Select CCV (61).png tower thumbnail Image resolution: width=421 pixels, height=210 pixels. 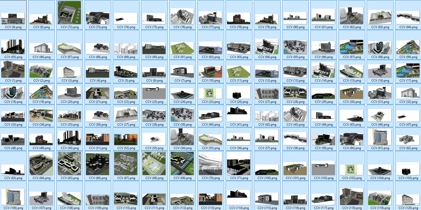click(x=380, y=137)
